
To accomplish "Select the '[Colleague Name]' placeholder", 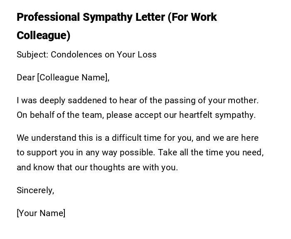I will pyautogui.click(x=73, y=77).
